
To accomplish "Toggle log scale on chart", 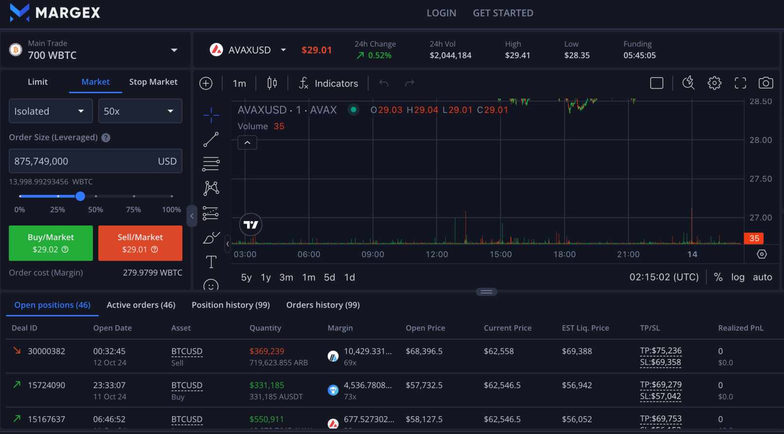I will click(x=738, y=277).
